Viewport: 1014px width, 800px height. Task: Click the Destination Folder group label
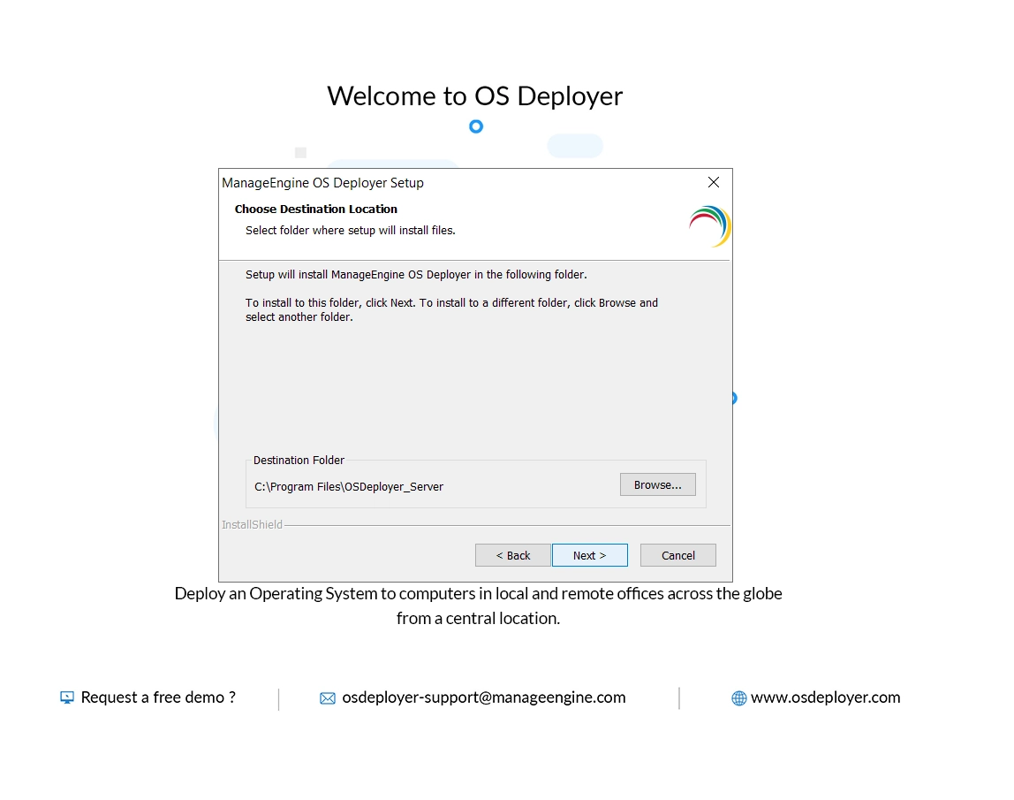coord(299,460)
